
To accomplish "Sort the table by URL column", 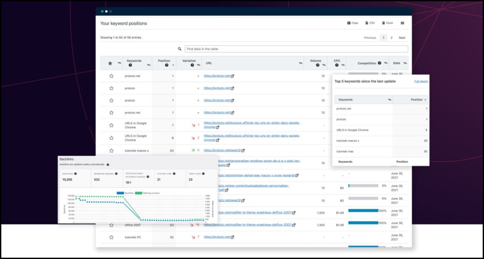I will [x=300, y=63].
